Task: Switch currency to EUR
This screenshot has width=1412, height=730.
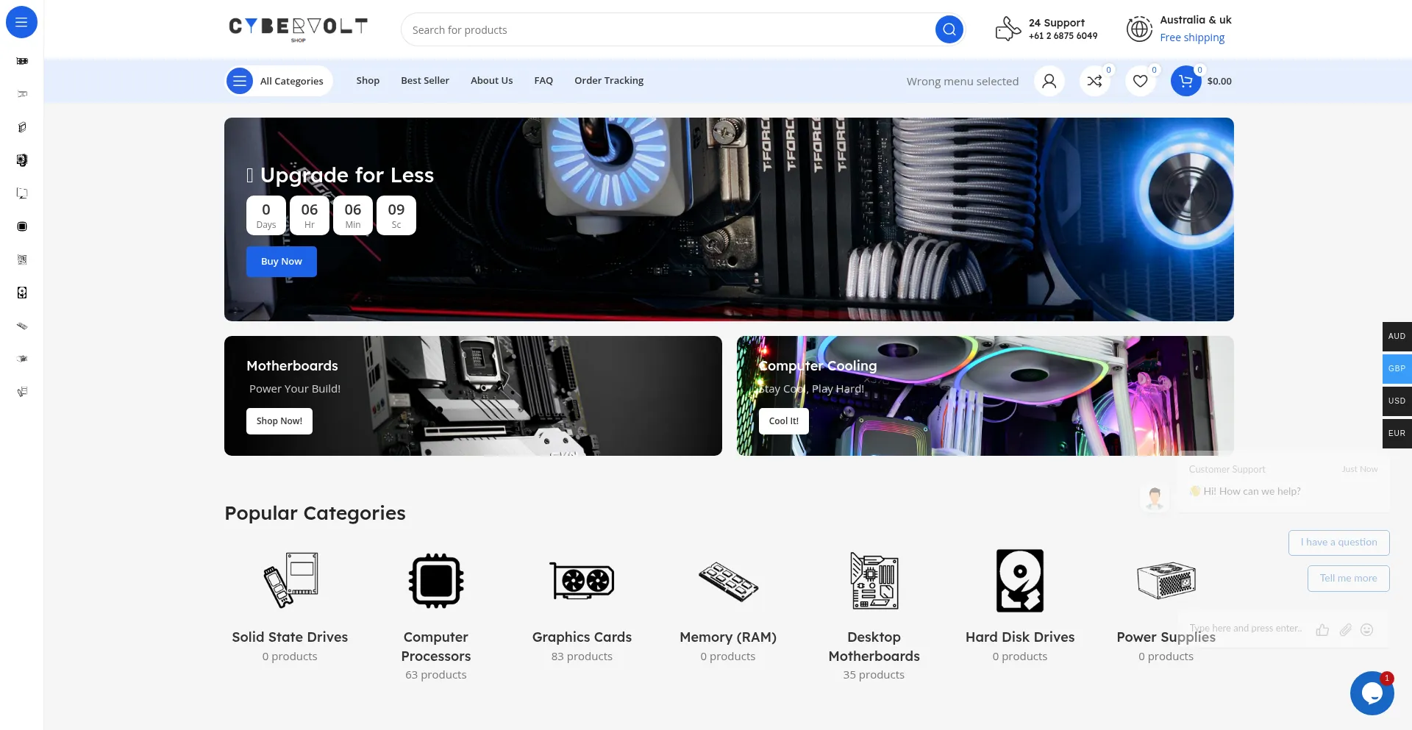Action: (x=1397, y=433)
